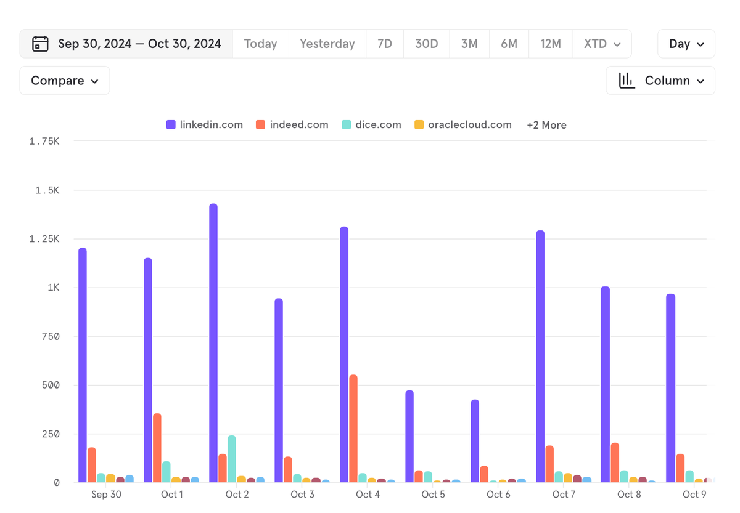Open the Compare dropdown
740x513 pixels.
(65, 81)
